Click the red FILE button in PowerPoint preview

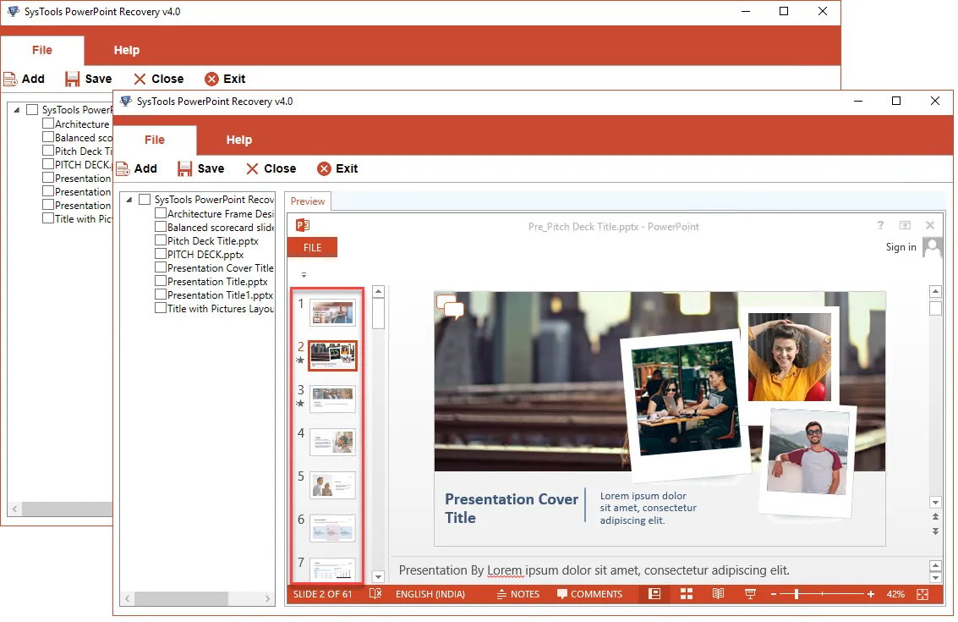pyautogui.click(x=312, y=248)
